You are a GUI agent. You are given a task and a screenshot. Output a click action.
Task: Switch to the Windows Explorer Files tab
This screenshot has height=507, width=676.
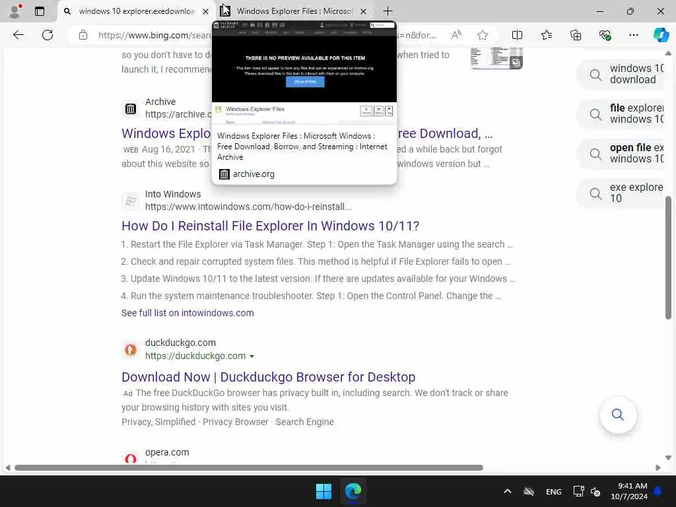[294, 11]
